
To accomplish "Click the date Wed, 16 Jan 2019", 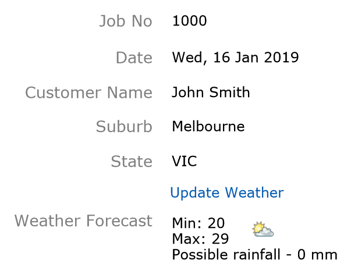I will point(235,58).
